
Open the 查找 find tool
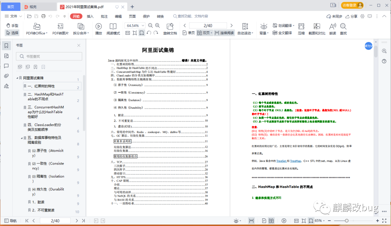[343, 29]
